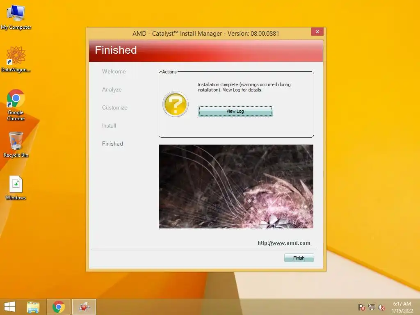The height and width of the screenshot is (315, 420).
Task: Select the Install step in sidebar
Action: (109, 126)
